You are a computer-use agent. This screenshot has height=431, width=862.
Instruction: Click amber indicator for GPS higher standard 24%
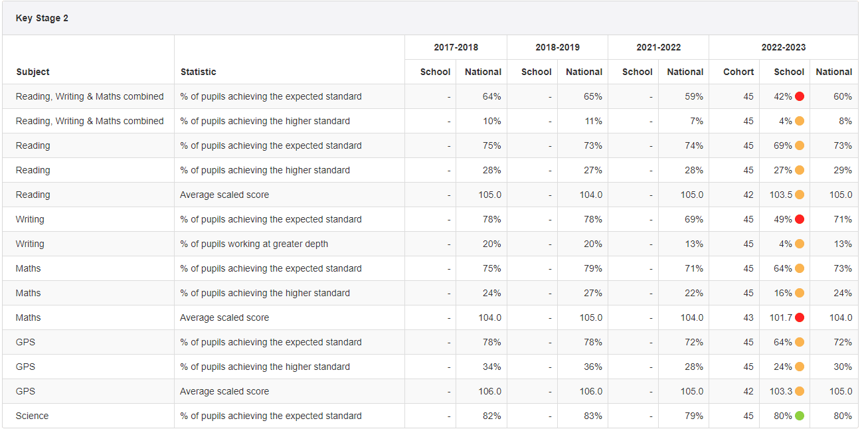click(x=800, y=367)
